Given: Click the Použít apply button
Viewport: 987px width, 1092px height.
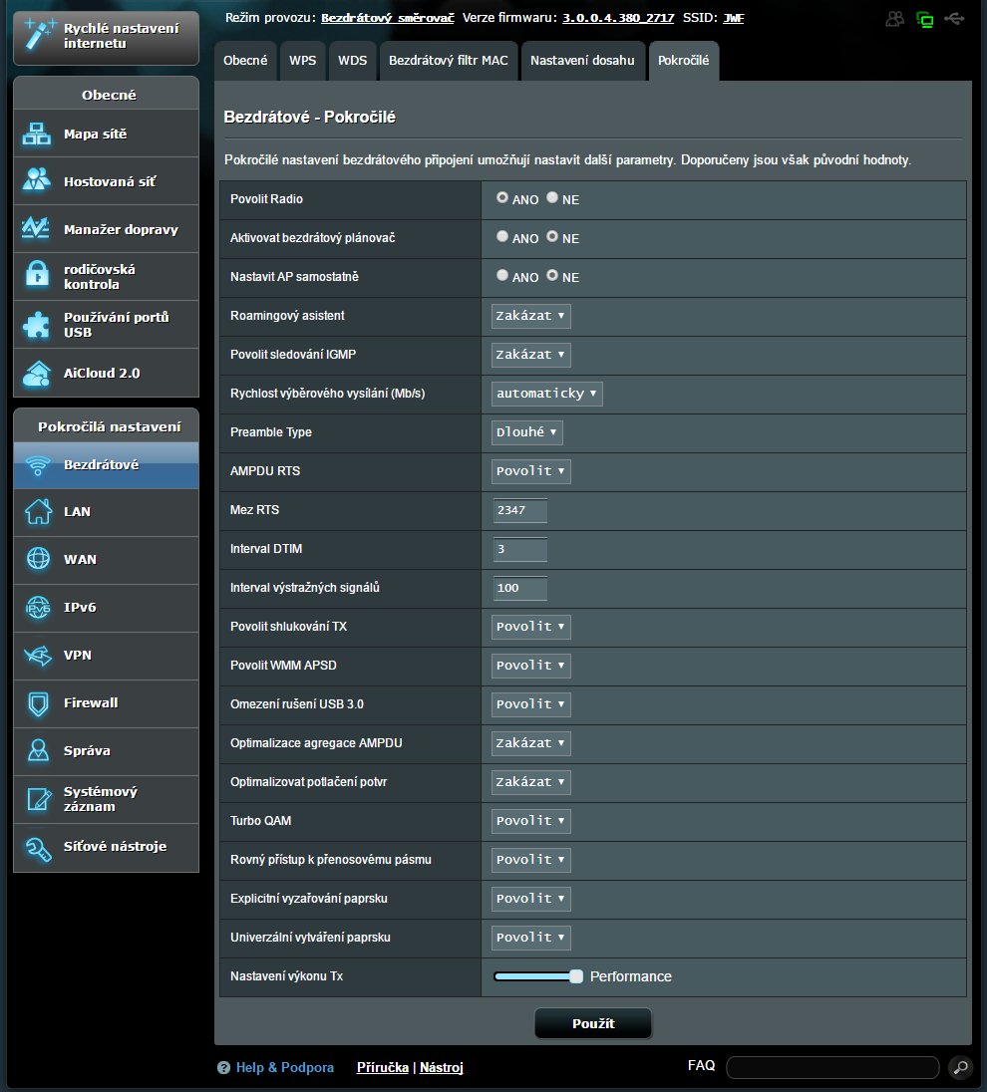Looking at the screenshot, I should [x=593, y=1023].
